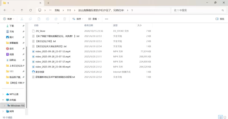Click the Cut scissors icon in toolbar

(22, 19)
